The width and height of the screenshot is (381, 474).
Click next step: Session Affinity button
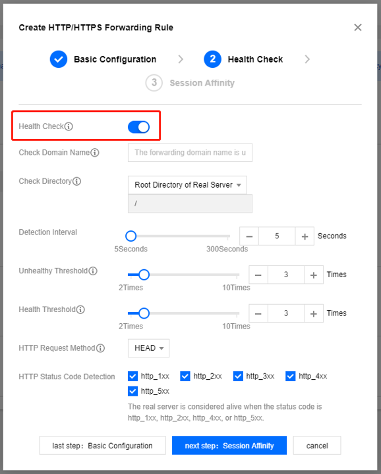coord(229,446)
